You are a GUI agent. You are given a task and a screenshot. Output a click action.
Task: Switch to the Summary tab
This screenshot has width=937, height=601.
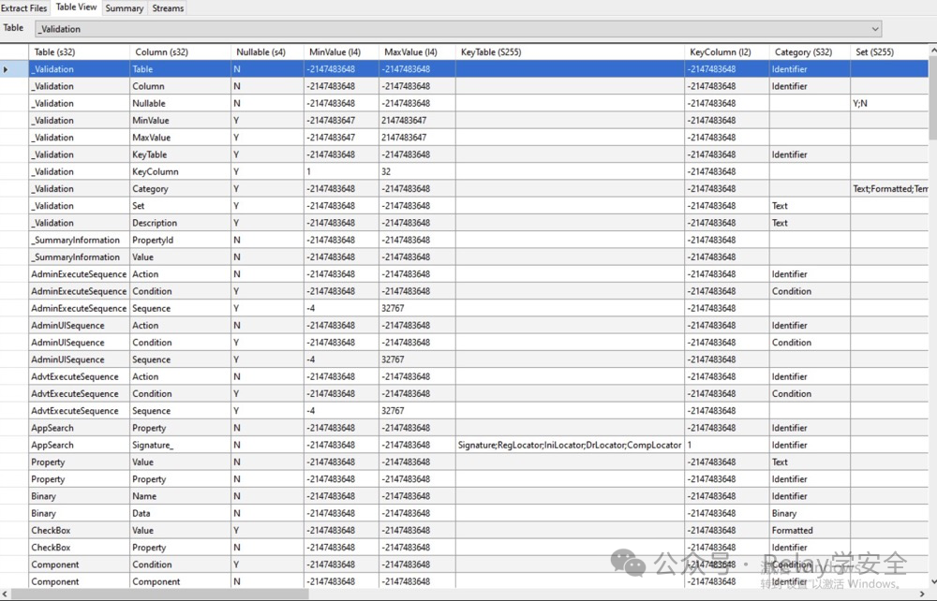(x=125, y=7)
